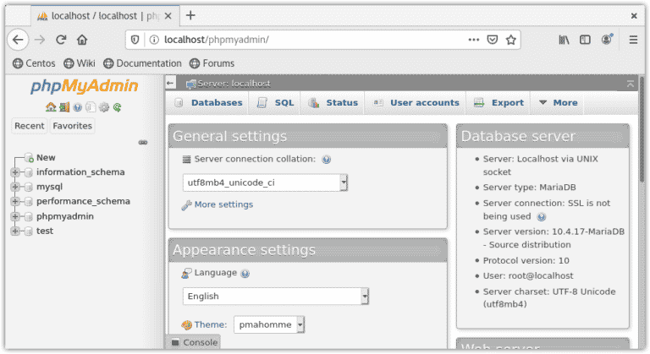The image size is (650, 354).
Task: Open phpMyAdmin documentation help icon
Action: click(77, 107)
